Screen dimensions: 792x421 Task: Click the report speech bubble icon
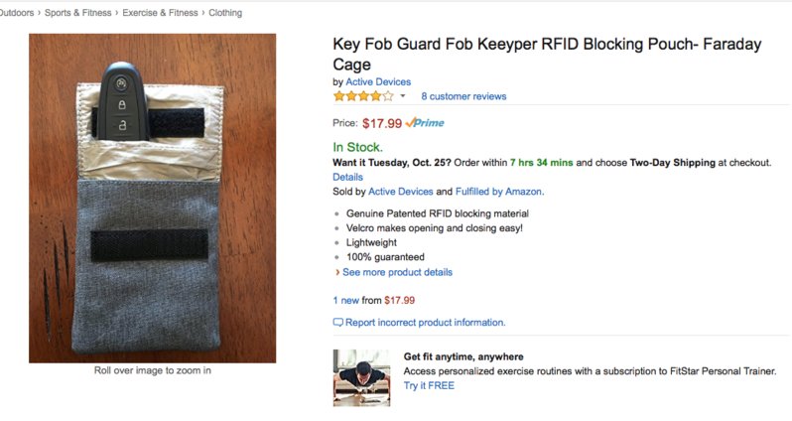pyautogui.click(x=337, y=323)
